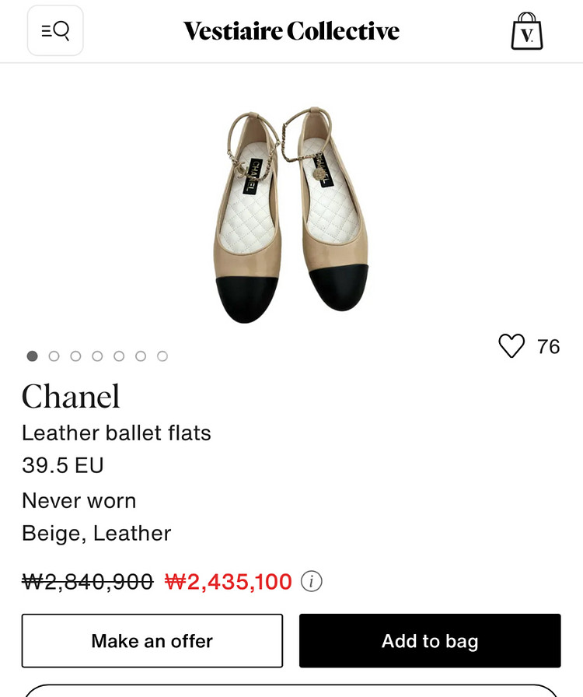
Task: Open the menu and search button
Action: click(55, 30)
